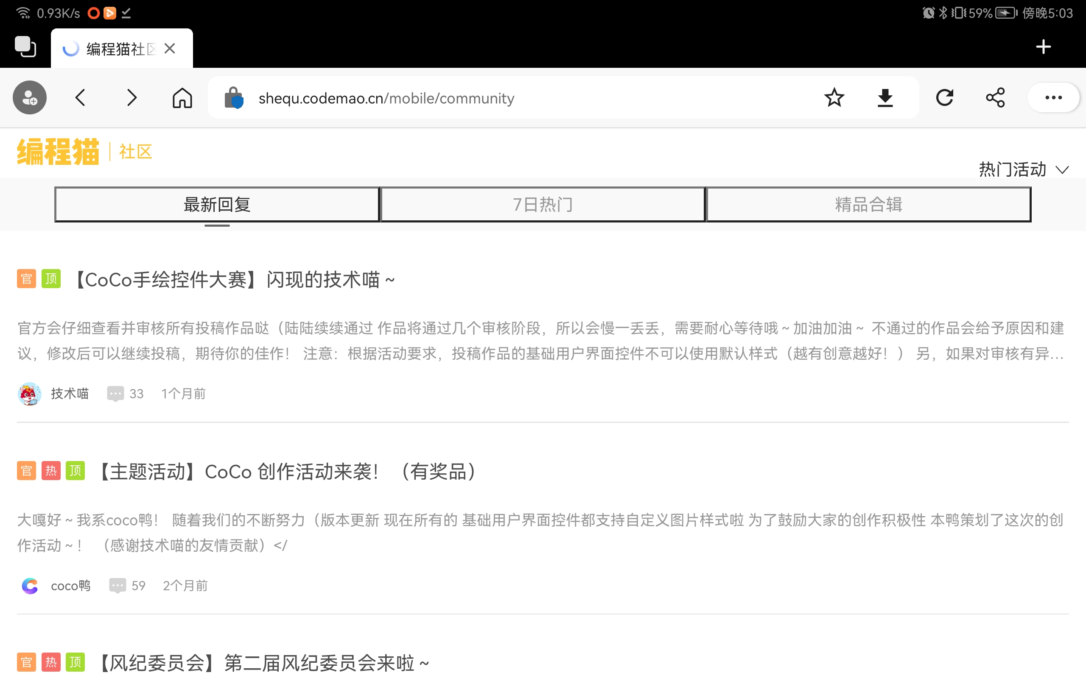The height and width of the screenshot is (678, 1086).
Task: Tap the alarm status icon
Action: pyautogui.click(x=929, y=13)
